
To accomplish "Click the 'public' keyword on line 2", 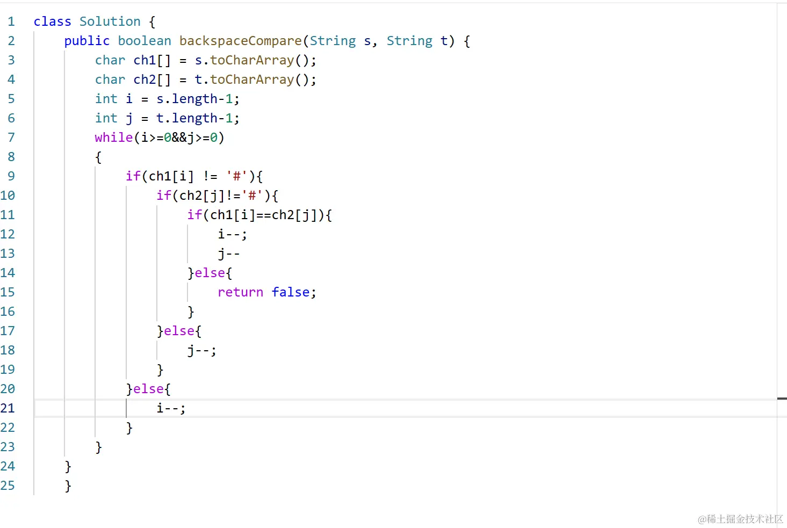I will (87, 41).
